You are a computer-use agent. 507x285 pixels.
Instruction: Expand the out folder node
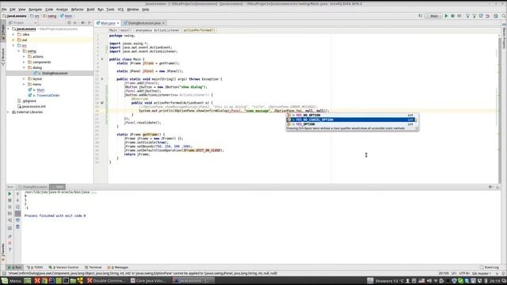coord(13,40)
